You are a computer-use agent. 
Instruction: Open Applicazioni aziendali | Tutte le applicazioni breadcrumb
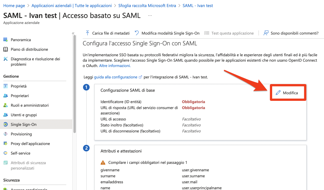coord(72,6)
